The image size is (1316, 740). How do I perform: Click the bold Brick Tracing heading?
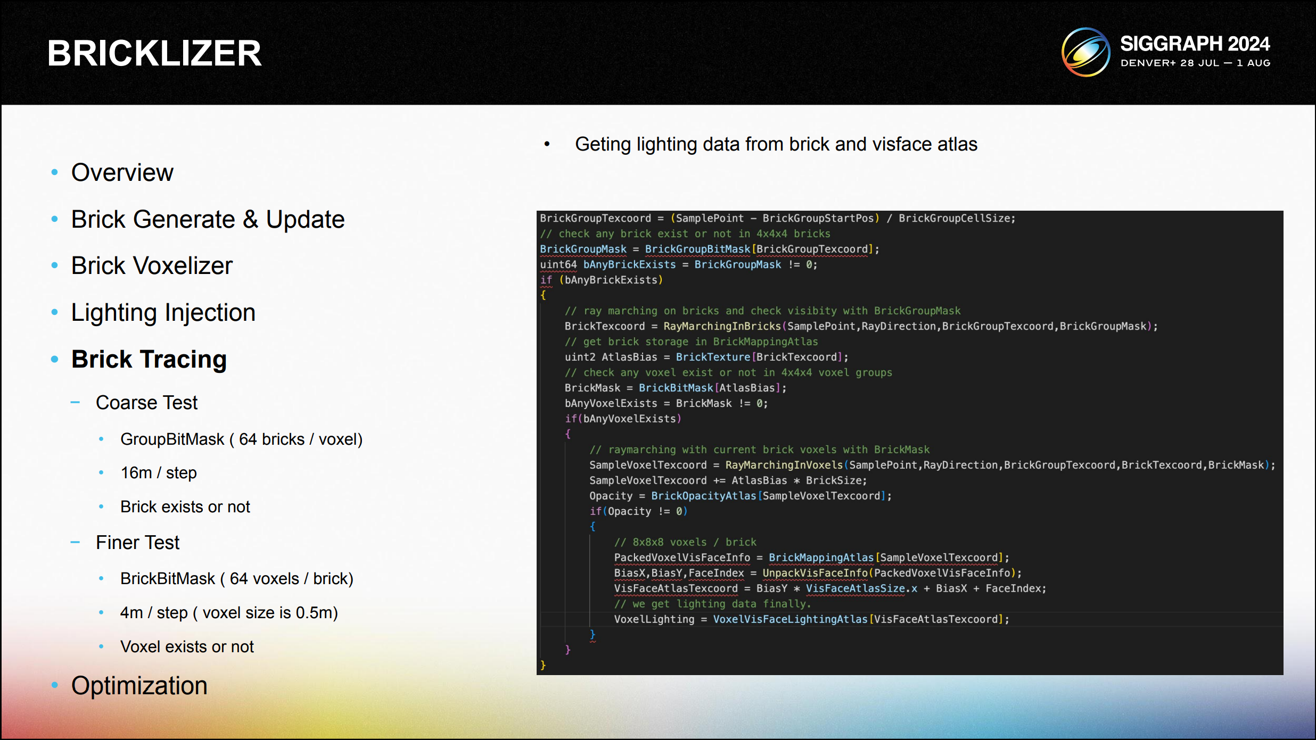(x=149, y=359)
